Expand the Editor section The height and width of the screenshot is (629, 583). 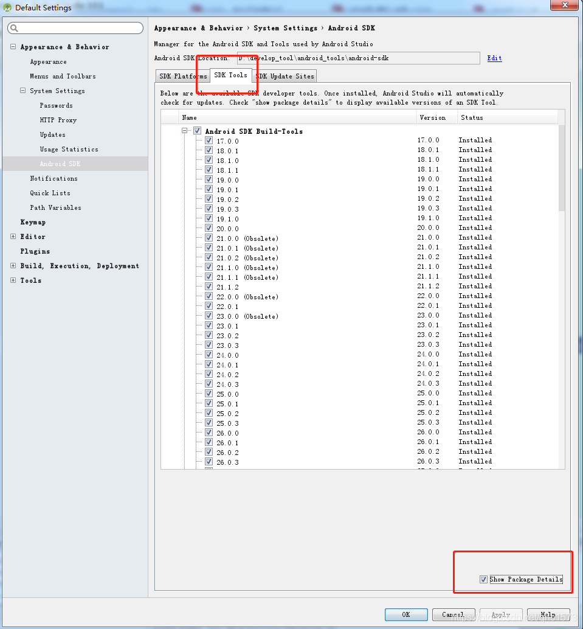13,236
